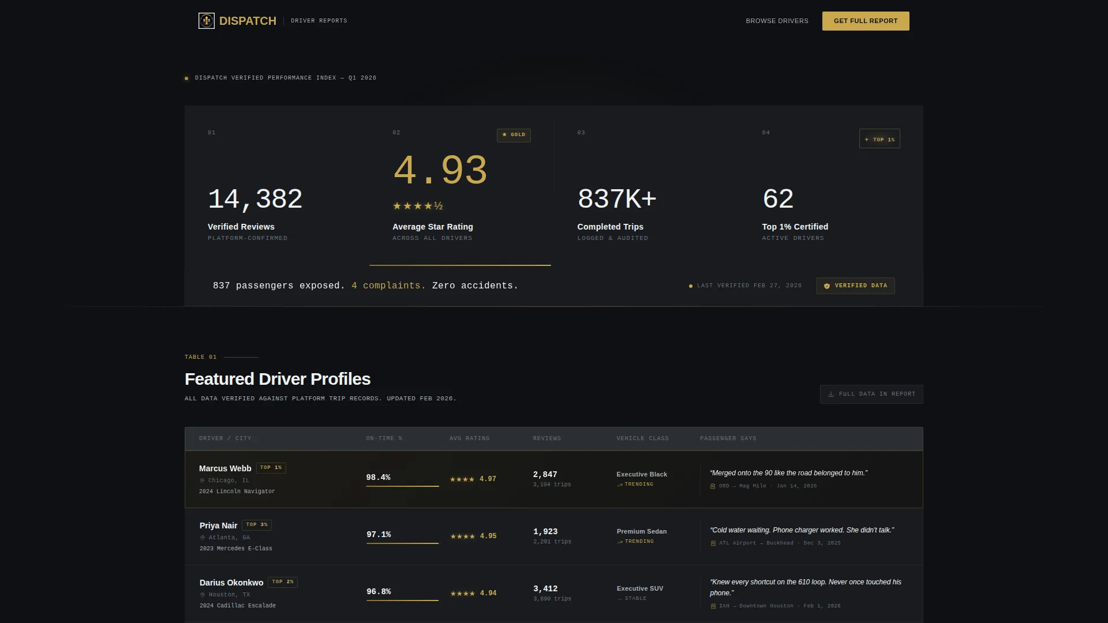The height and width of the screenshot is (623, 1108).
Task: Click the Last Verified Feb 27, 2026 status
Action: tap(745, 286)
